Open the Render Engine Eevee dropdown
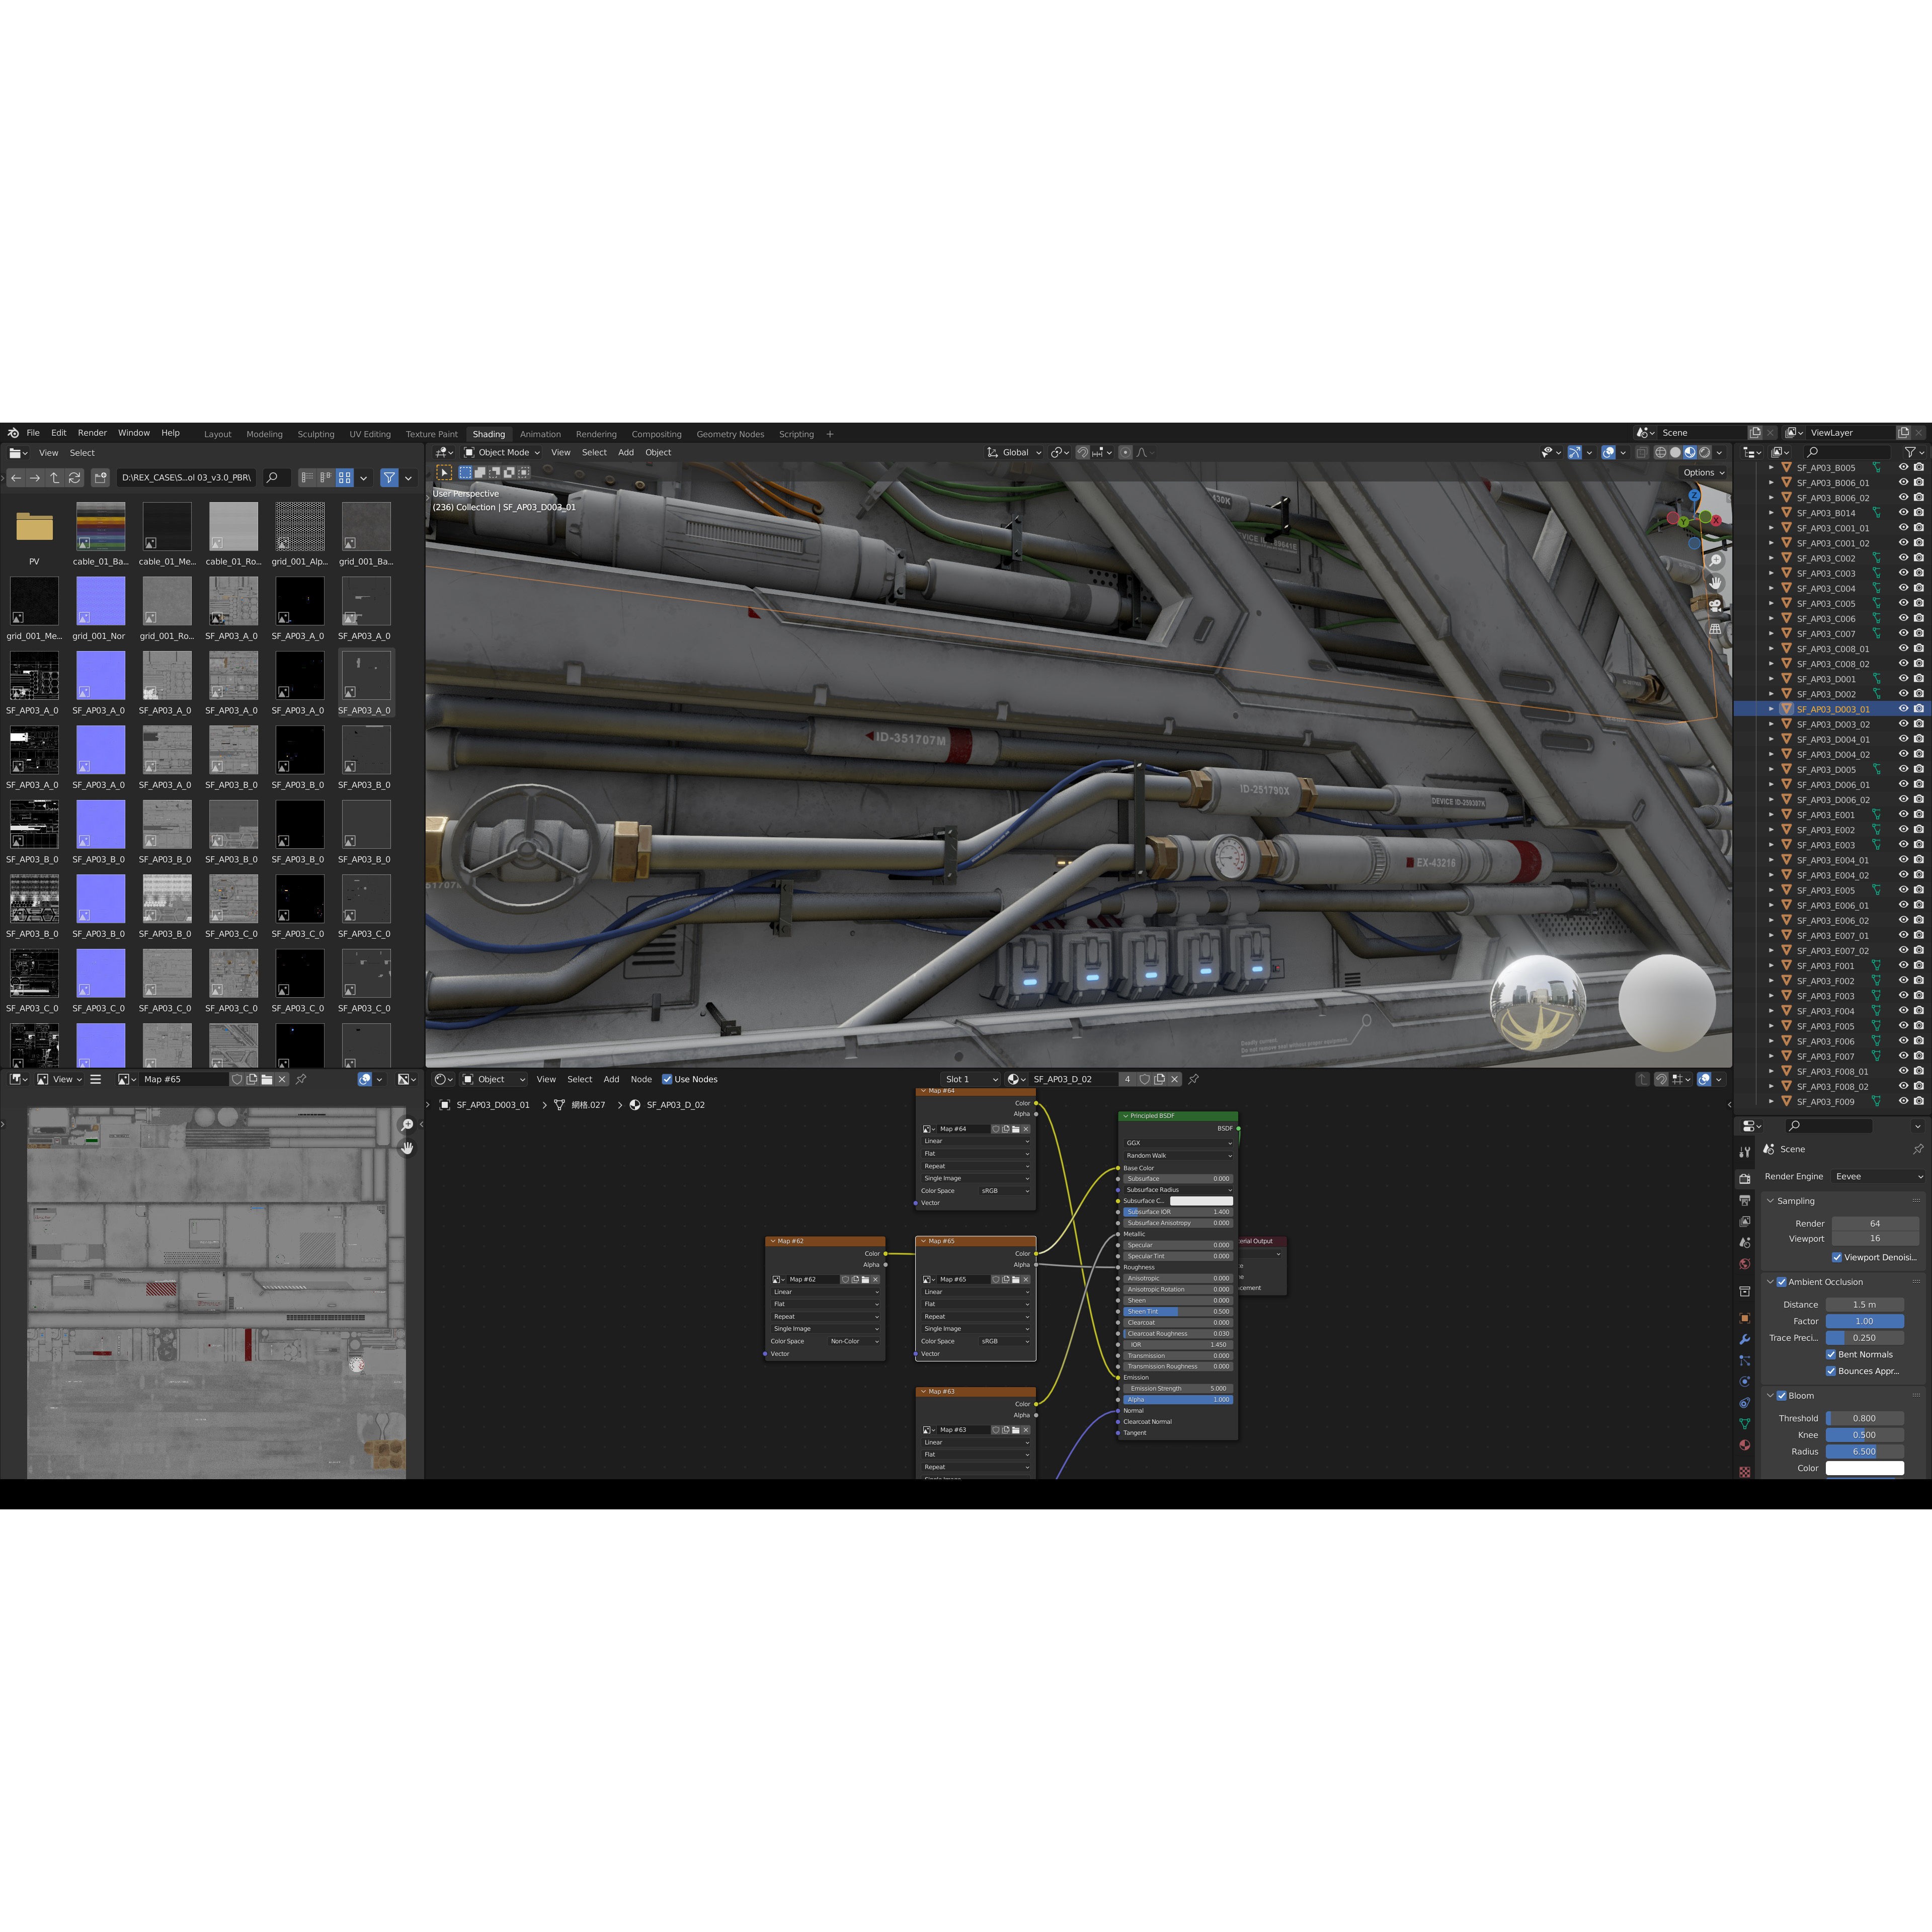 point(1878,1176)
